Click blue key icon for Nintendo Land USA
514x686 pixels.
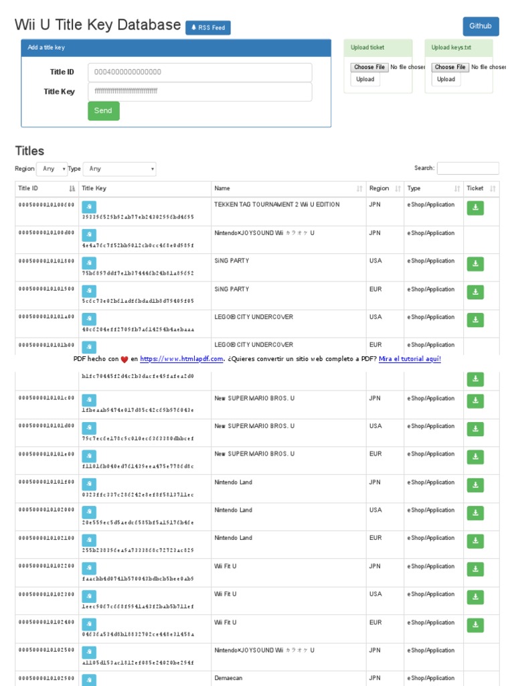pos(89,512)
